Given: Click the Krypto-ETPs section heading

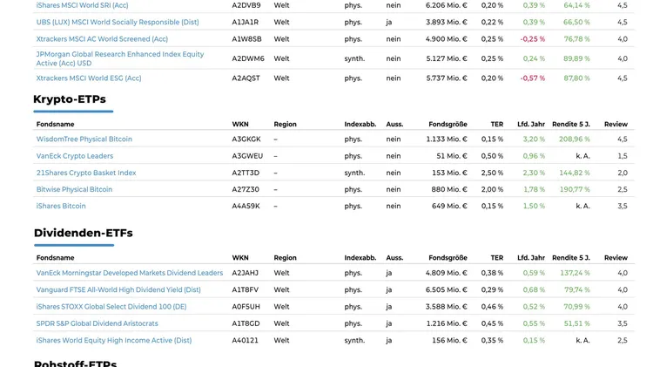Looking at the screenshot, I should [70, 99].
